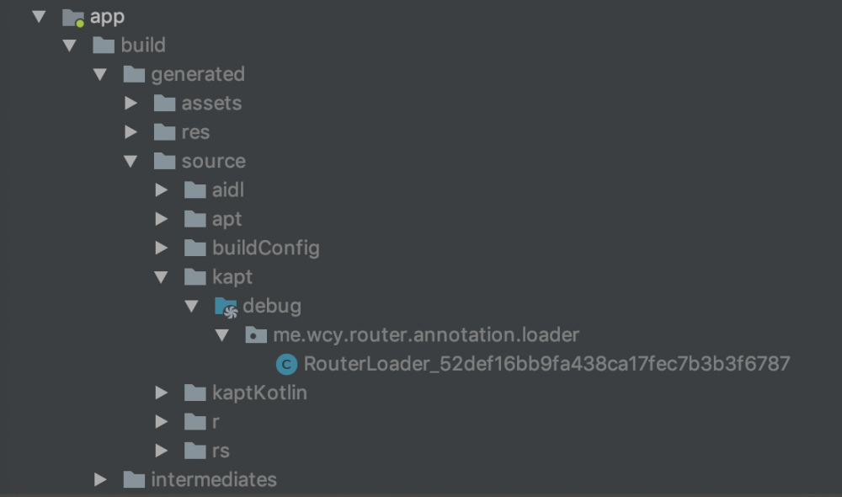Collapse the generated folder

pyautogui.click(x=100, y=75)
